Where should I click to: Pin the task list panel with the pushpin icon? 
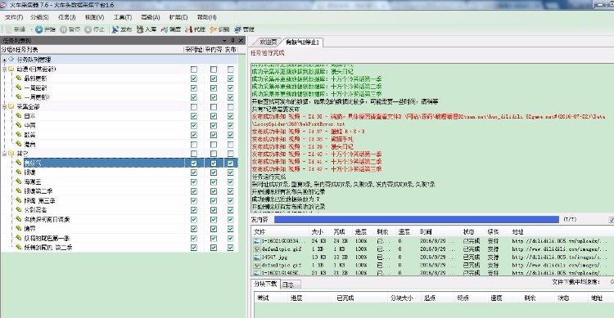click(233, 40)
